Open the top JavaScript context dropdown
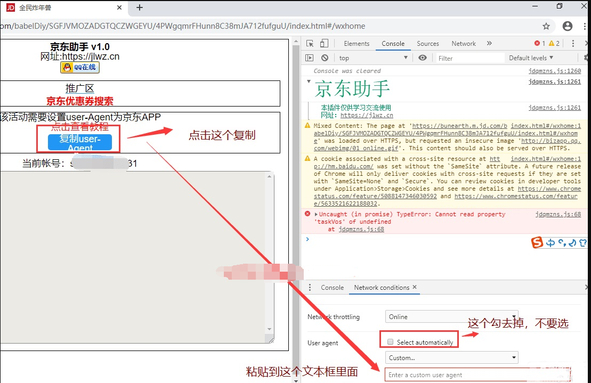 point(373,58)
